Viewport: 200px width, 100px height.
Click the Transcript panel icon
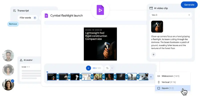(14, 11)
